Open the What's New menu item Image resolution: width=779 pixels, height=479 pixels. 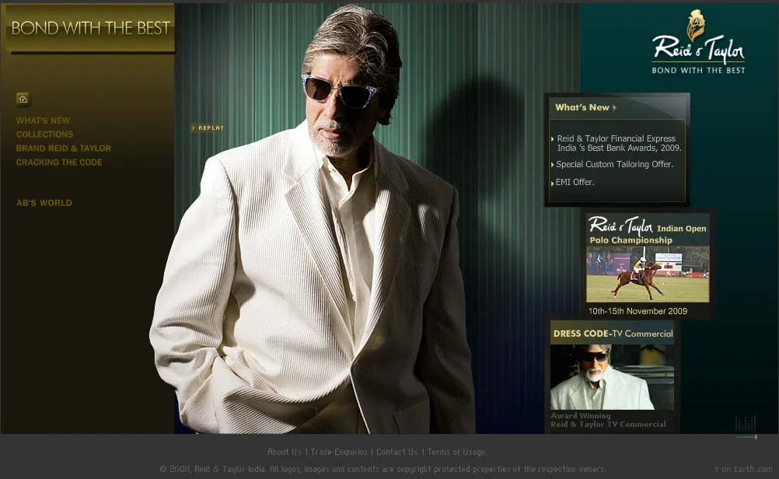tap(44, 121)
